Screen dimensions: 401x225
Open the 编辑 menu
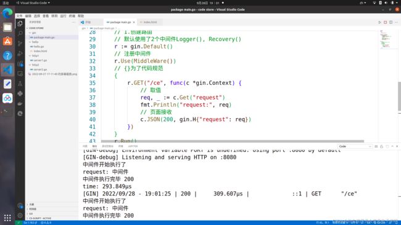click(x=28, y=16)
